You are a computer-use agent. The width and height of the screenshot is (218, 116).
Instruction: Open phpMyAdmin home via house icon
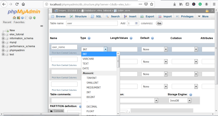pos(14,18)
